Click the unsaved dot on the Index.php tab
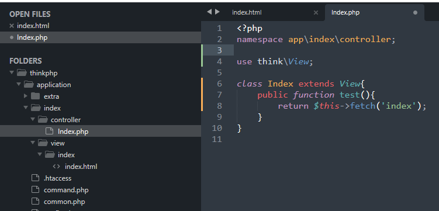Viewport: 439px width, 211px height. [x=415, y=13]
